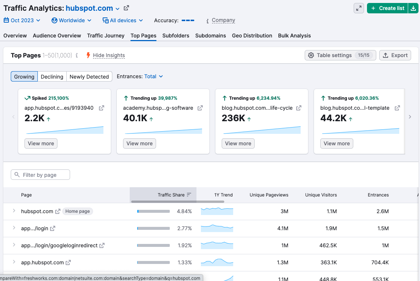Click the Export button with upload icon
420x281 pixels.
pyautogui.click(x=395, y=55)
